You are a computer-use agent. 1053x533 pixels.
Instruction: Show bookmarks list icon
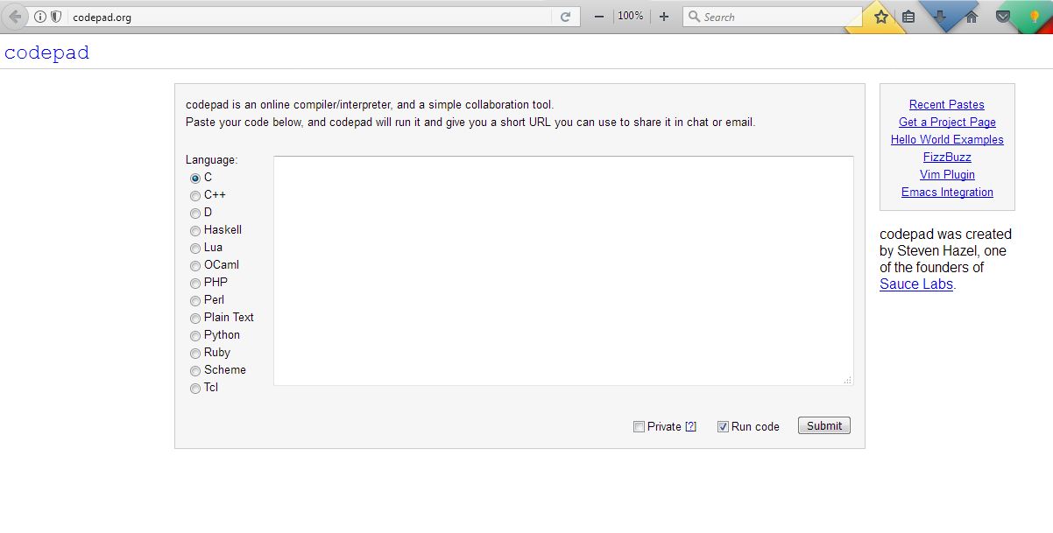908,17
